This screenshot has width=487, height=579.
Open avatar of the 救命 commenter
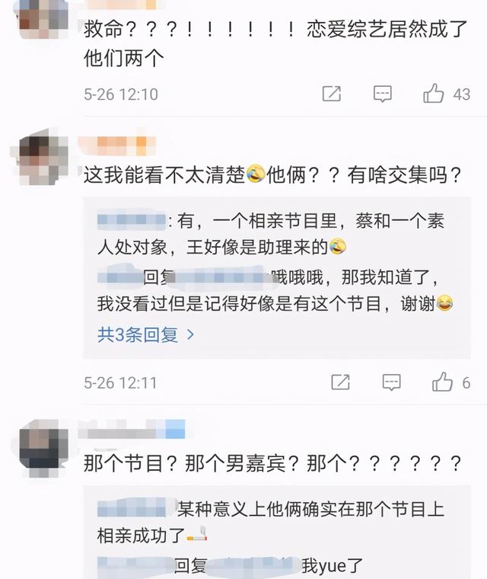pos(43,18)
